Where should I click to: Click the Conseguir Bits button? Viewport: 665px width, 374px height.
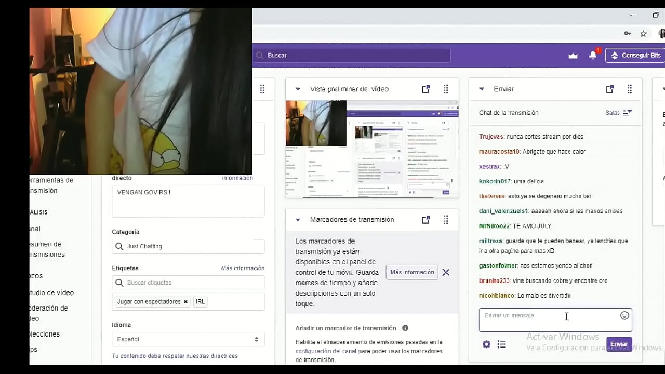point(635,56)
